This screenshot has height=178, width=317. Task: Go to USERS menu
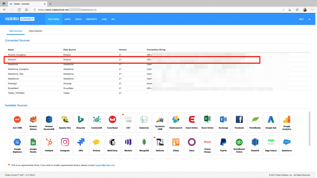pos(67,19)
